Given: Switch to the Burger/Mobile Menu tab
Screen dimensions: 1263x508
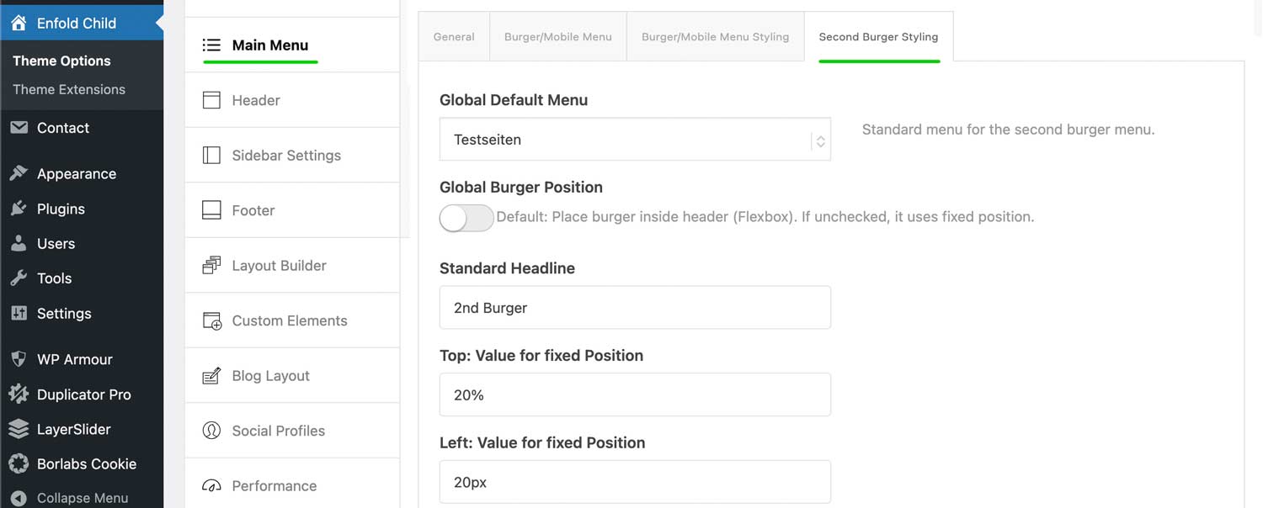Looking at the screenshot, I should [x=557, y=37].
